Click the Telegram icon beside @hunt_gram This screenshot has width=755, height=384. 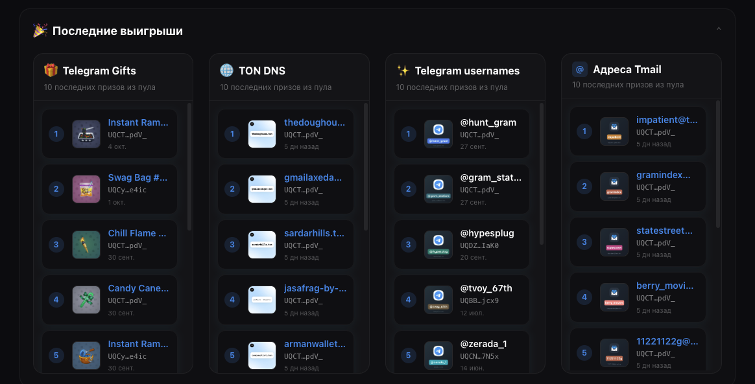438,134
